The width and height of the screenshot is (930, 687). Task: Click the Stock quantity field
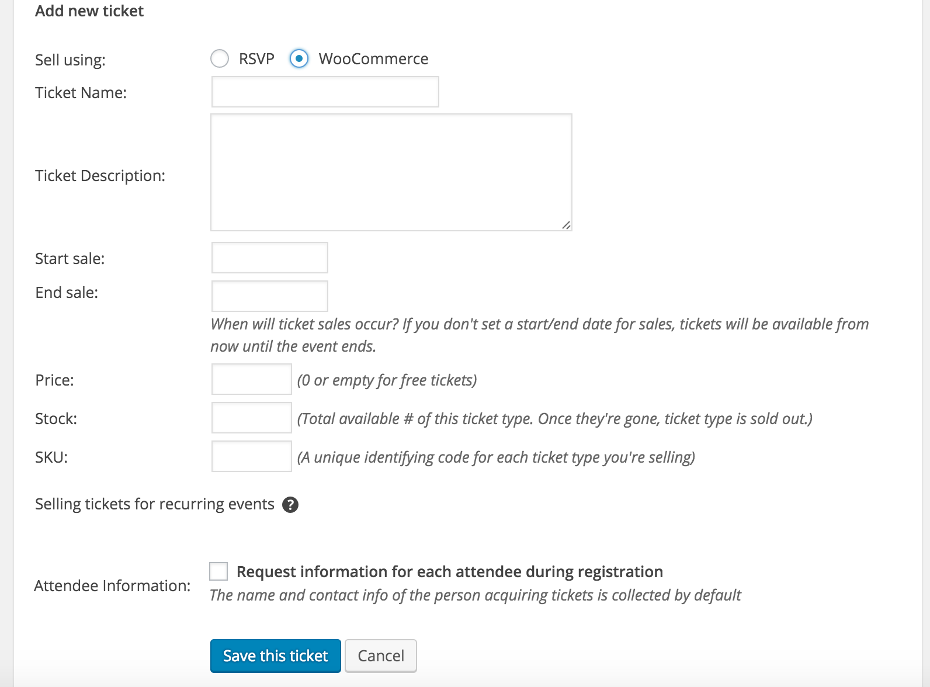(251, 418)
